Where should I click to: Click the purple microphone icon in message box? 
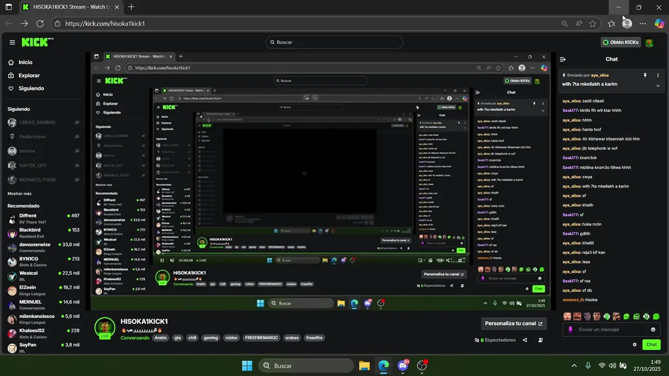click(x=570, y=330)
